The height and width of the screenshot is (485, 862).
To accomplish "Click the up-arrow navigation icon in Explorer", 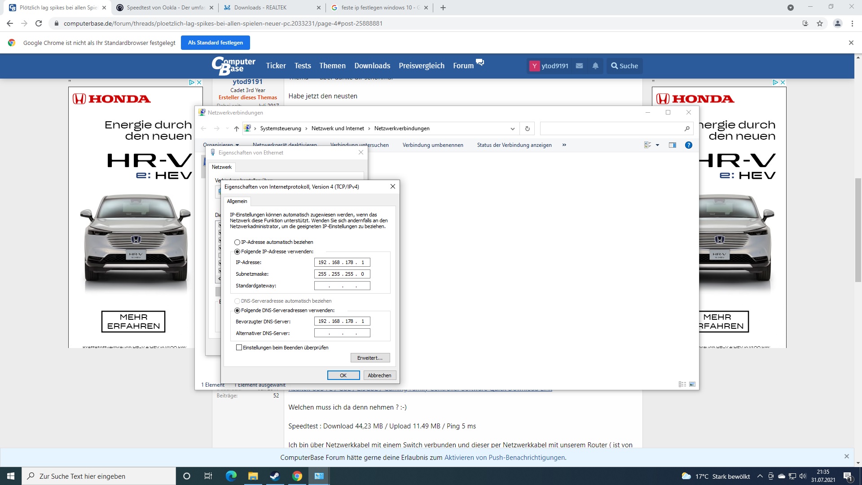I will click(236, 129).
